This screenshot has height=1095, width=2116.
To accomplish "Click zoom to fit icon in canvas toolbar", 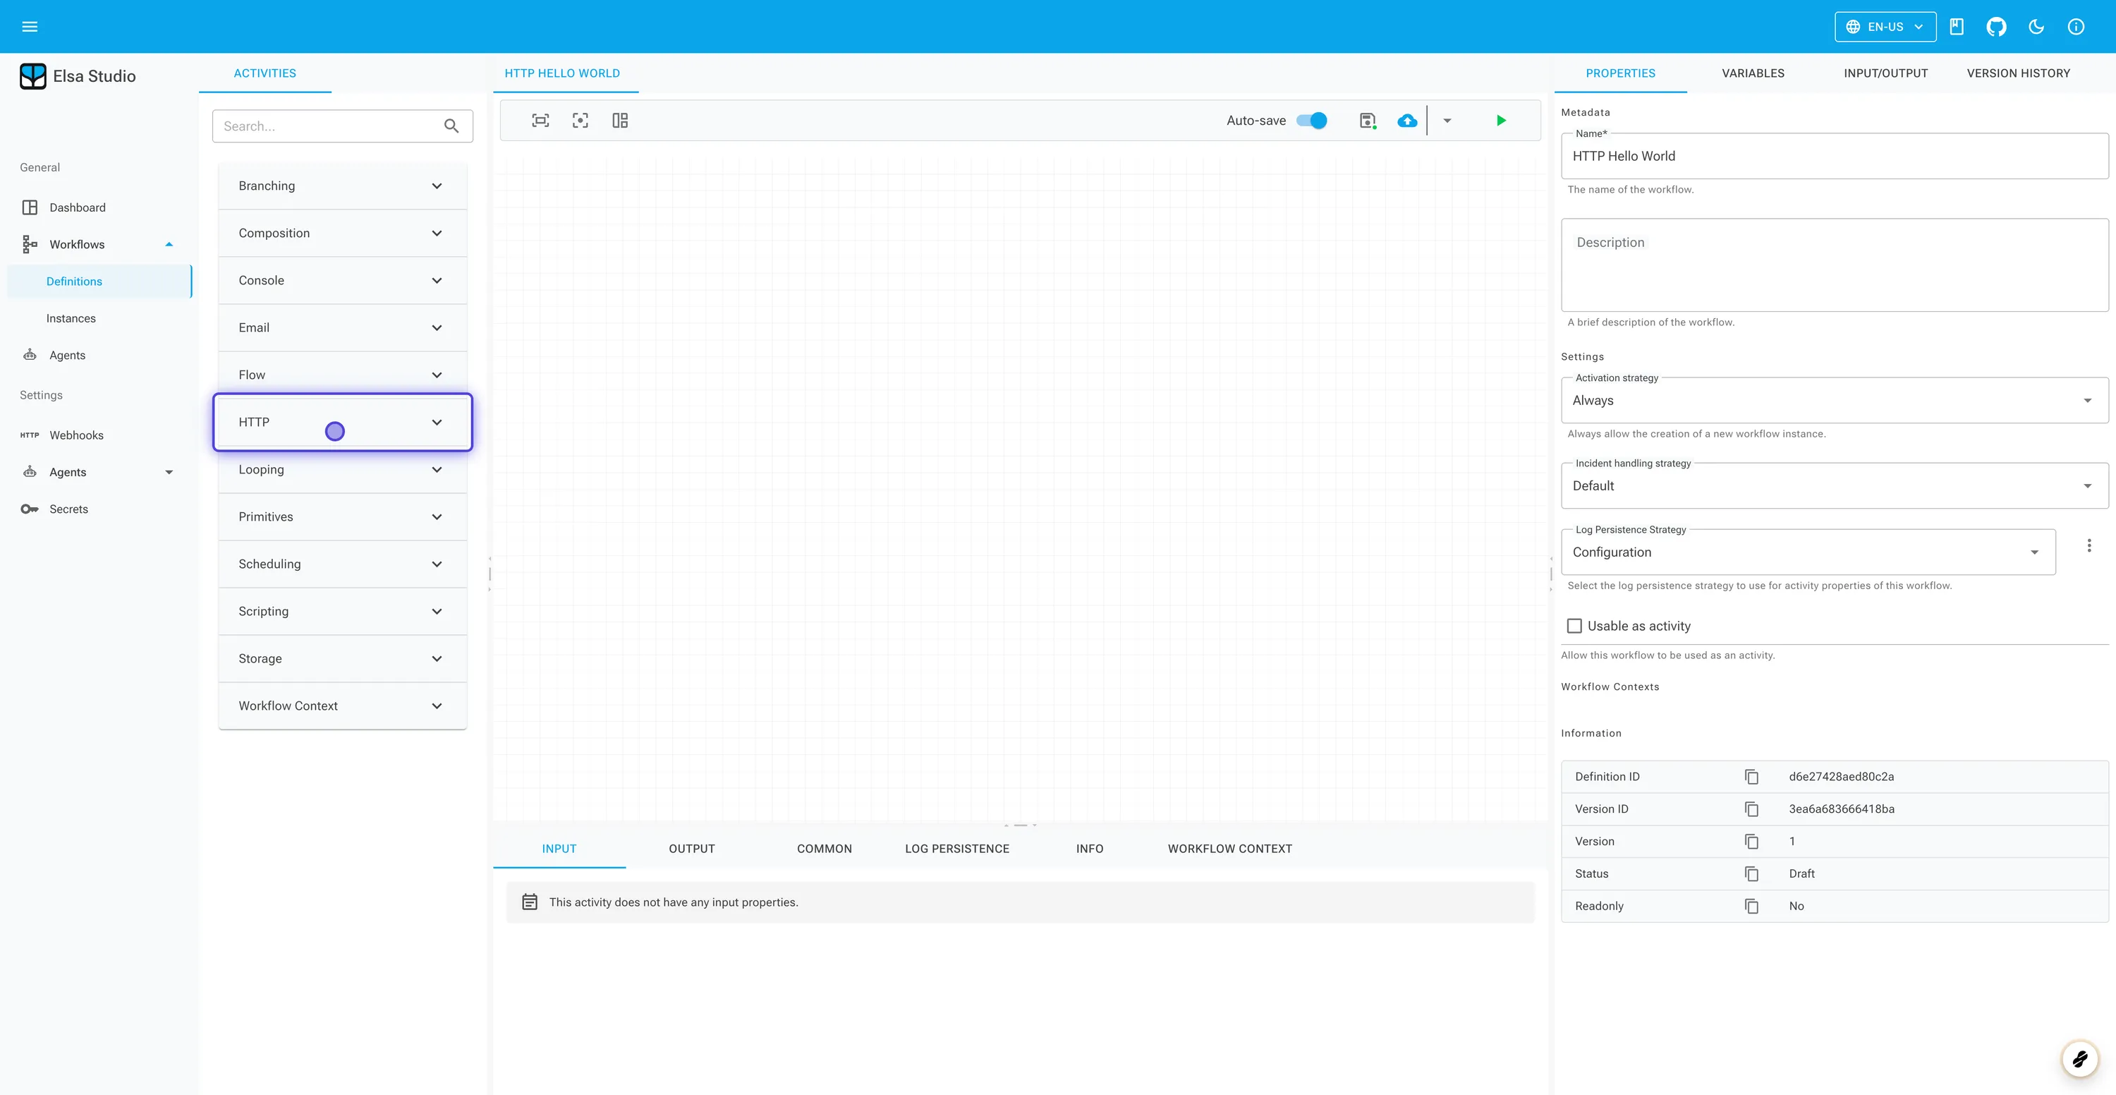I will (x=540, y=121).
